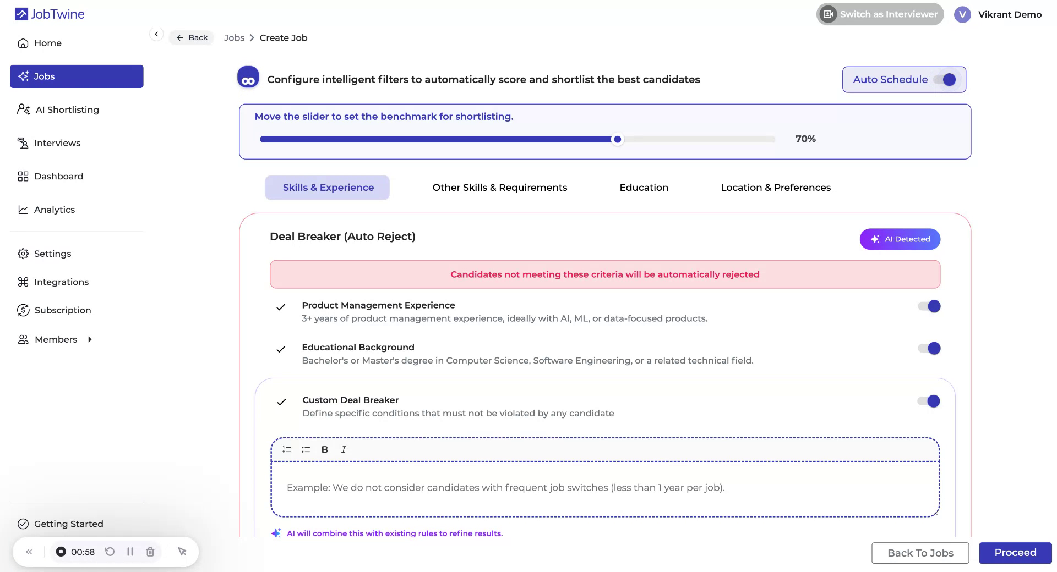Open the Other Skills & Requirements tab
The height and width of the screenshot is (572, 1057).
pyautogui.click(x=499, y=187)
